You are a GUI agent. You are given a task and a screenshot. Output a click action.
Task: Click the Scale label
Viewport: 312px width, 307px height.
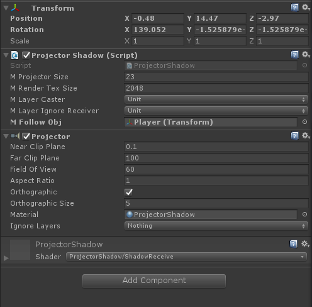tap(19, 41)
